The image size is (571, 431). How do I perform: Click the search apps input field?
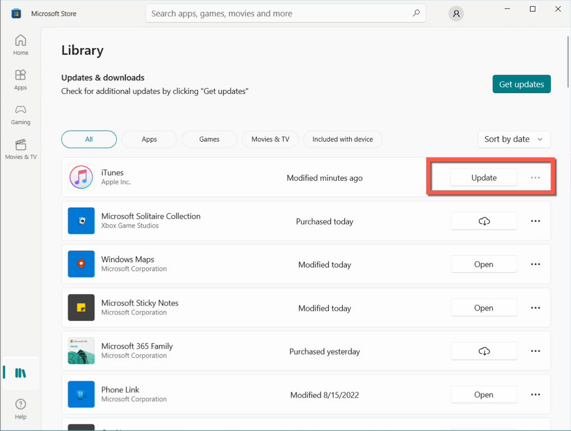pyautogui.click(x=279, y=13)
